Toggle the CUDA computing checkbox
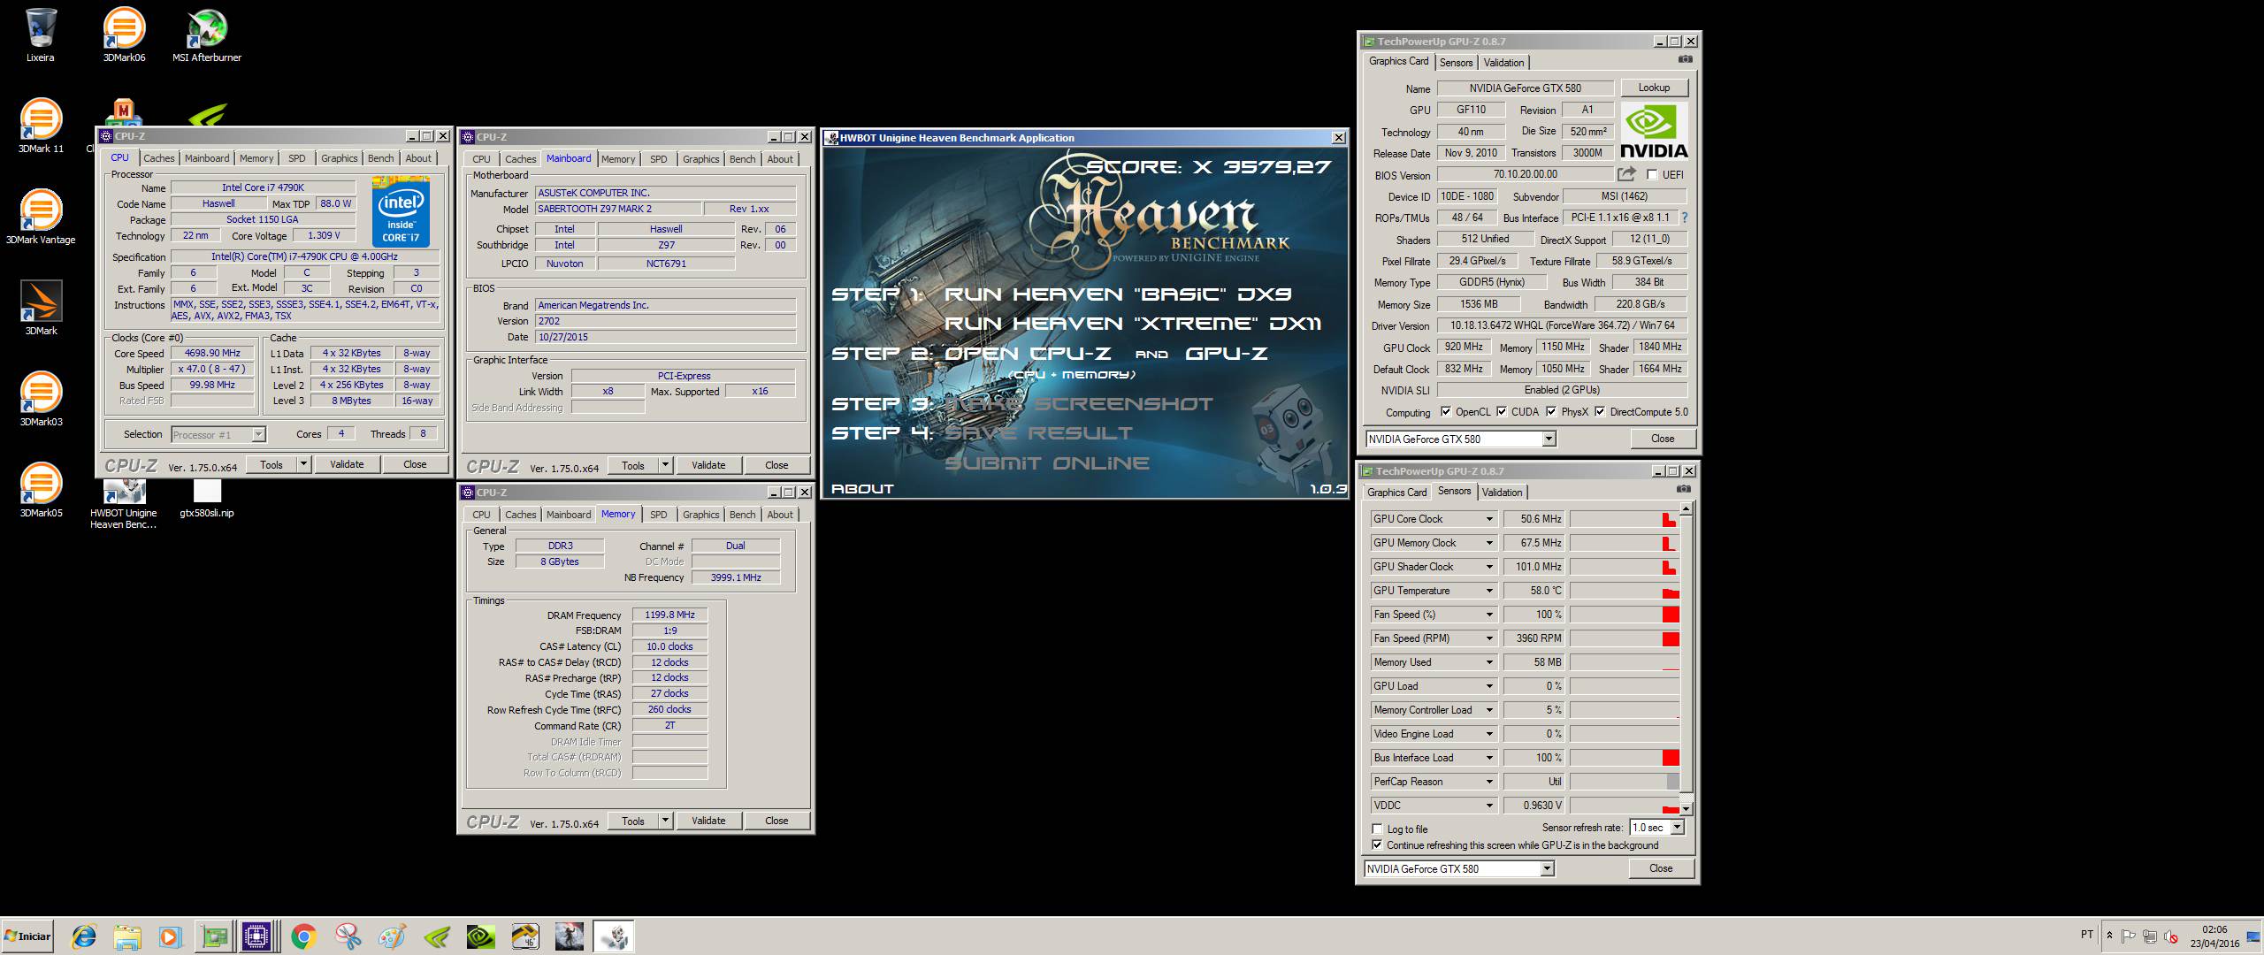 click(x=1502, y=412)
